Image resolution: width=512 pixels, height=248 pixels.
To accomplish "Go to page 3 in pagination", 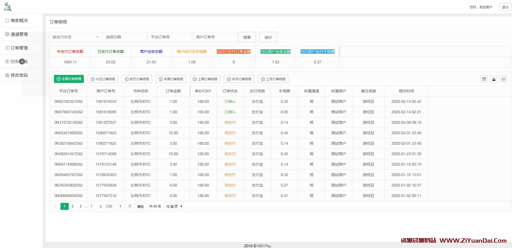I will 81,206.
